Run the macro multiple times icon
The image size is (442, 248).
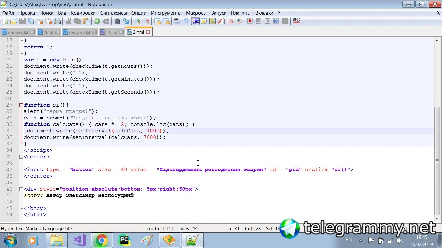(x=276, y=21)
